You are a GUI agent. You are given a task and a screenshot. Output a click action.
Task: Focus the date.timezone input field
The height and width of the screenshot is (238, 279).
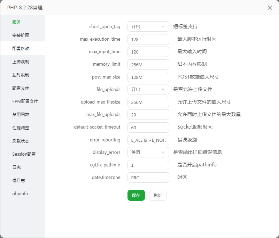pyautogui.click(x=148, y=178)
